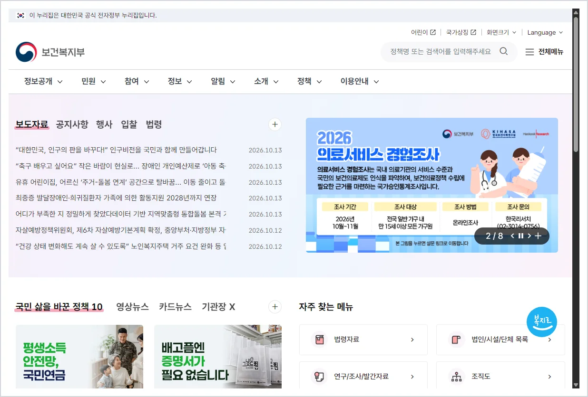This screenshot has height=397, width=588.
Task: Open the article 어디가 부족한 지 정밀하게
Action: (121, 214)
